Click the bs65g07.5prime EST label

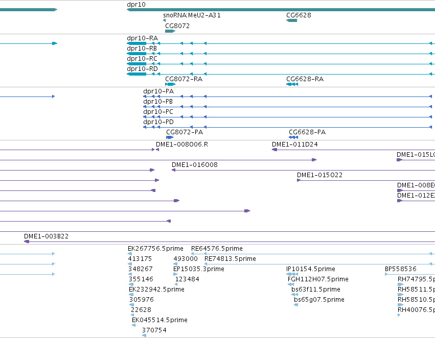click(x=319, y=300)
